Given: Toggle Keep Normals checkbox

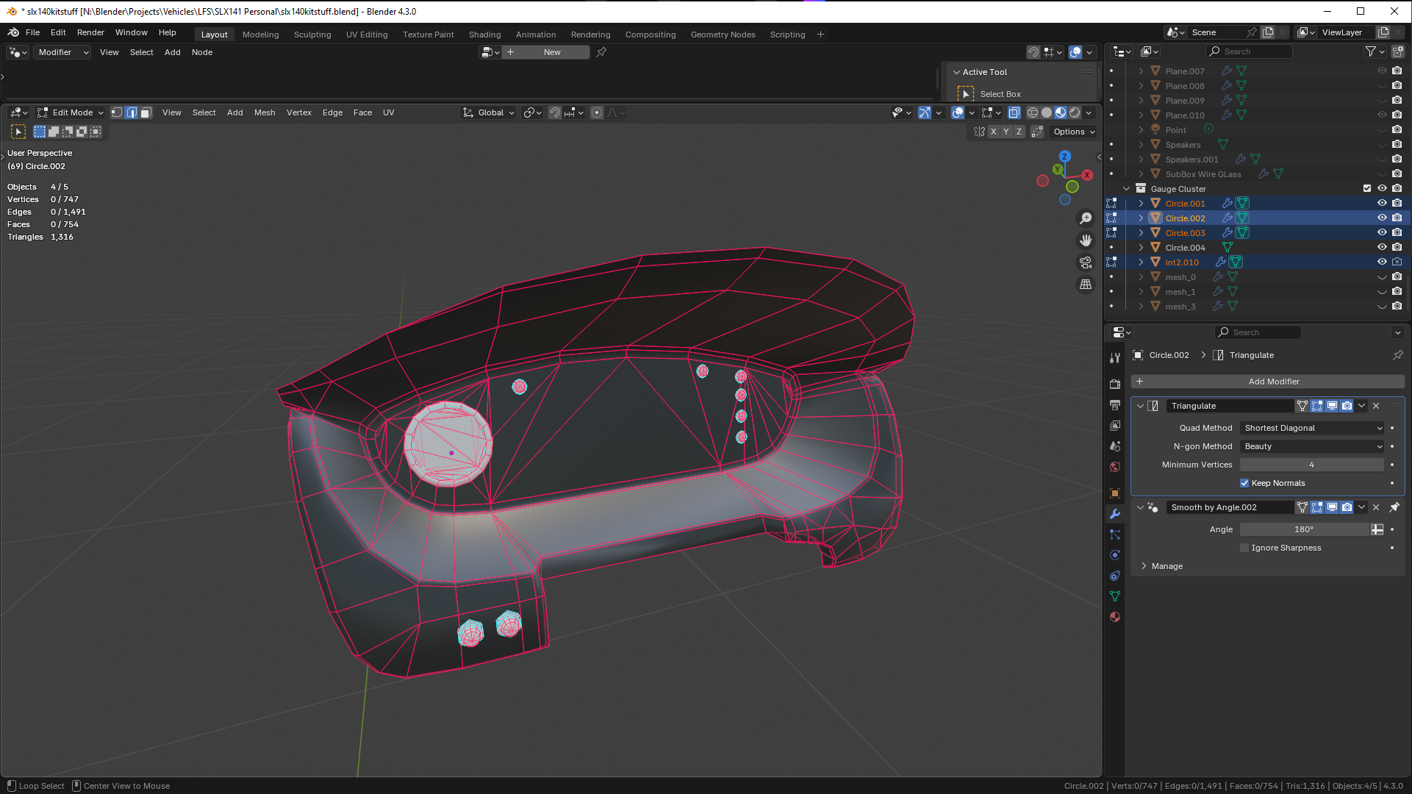Looking at the screenshot, I should (x=1244, y=483).
